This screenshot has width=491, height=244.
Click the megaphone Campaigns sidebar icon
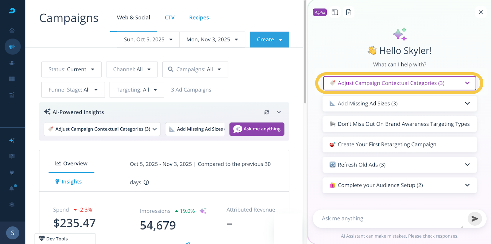point(12,47)
